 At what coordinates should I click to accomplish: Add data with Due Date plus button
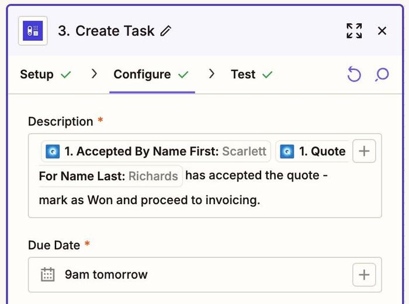[364, 275]
